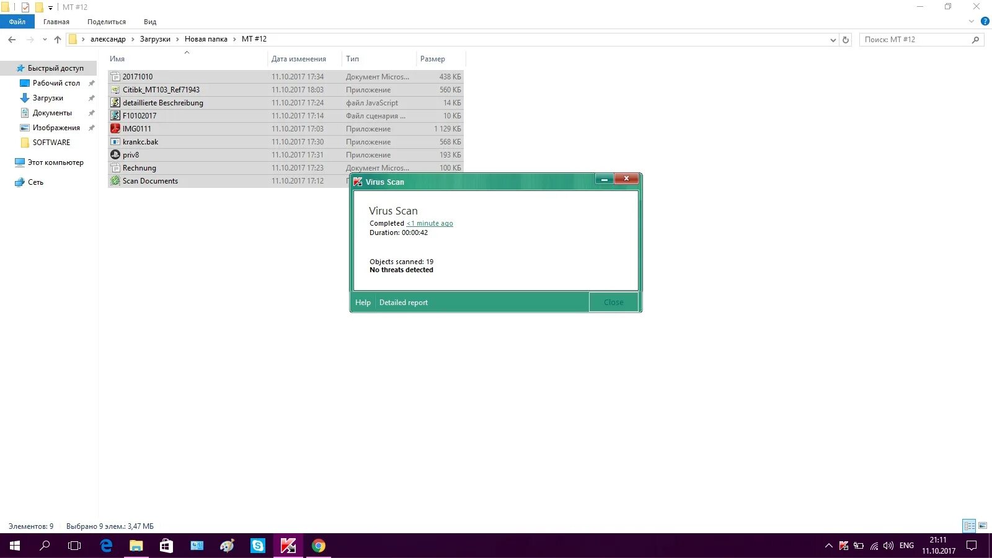This screenshot has height=558, width=992.
Task: Click ENG language indicator in tray
Action: pyautogui.click(x=906, y=546)
